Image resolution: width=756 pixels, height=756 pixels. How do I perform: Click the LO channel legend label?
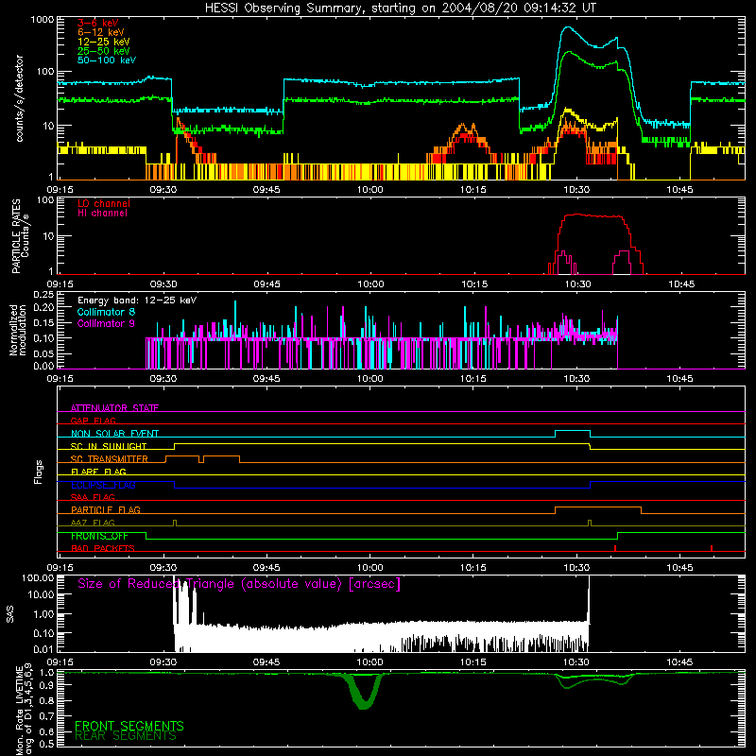tap(104, 203)
